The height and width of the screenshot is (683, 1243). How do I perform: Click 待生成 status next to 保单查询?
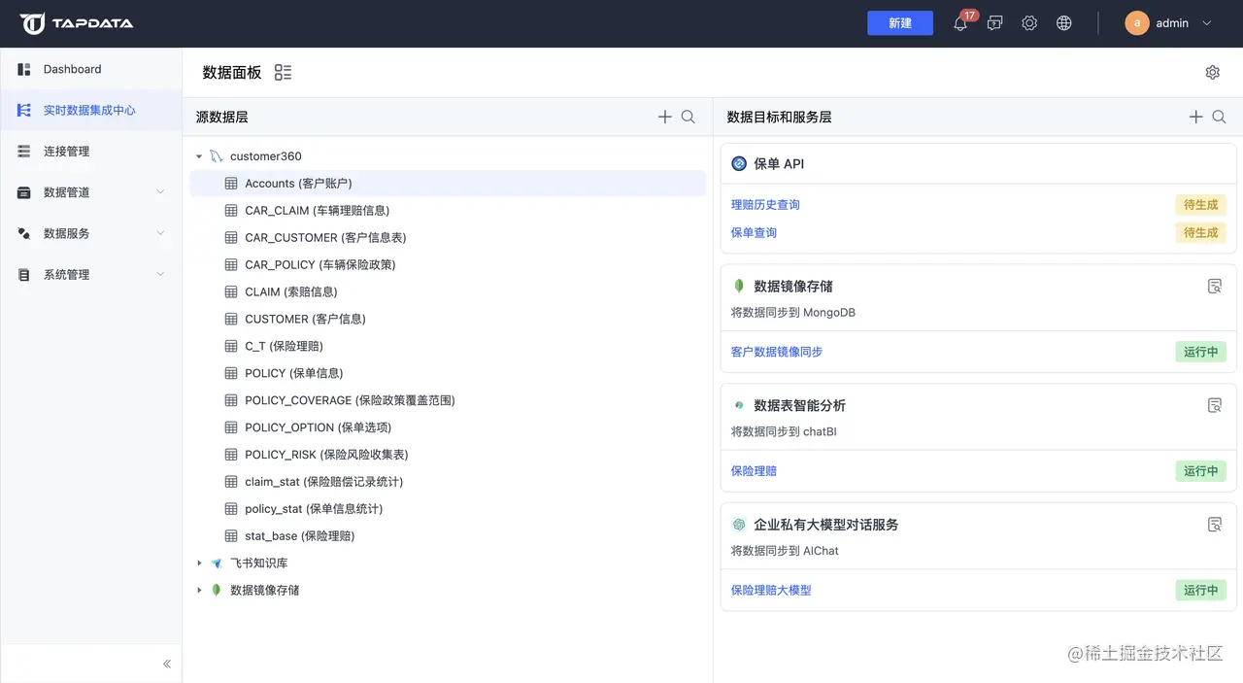[1200, 233]
